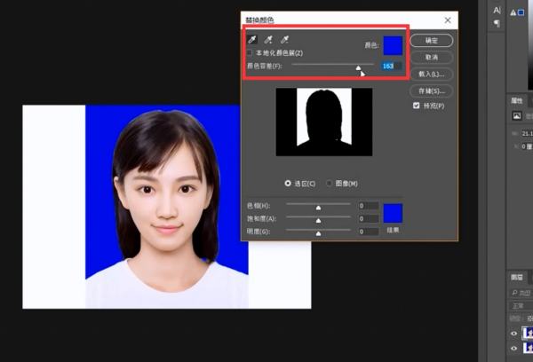This screenshot has height=362, width=533.
Task: Click the 存储 (Save) button
Action: pyautogui.click(x=432, y=90)
